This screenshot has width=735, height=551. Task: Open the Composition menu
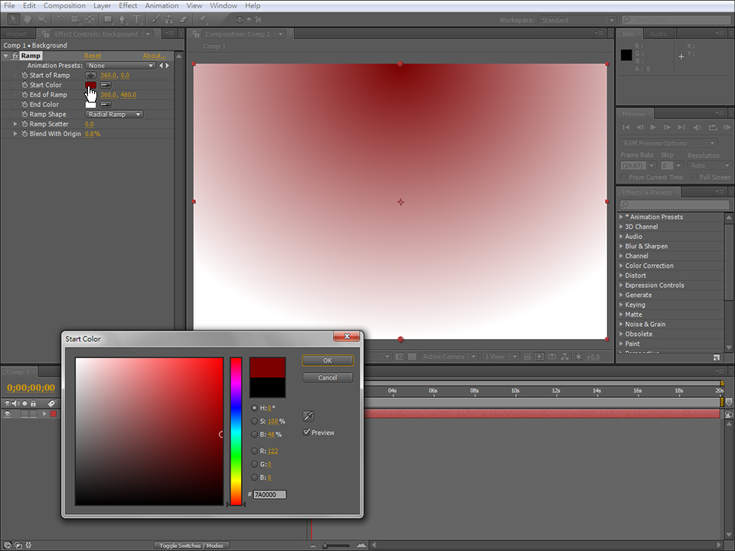click(64, 5)
